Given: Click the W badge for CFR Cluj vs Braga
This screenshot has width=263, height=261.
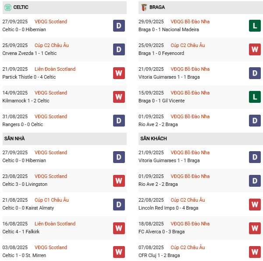Looking at the screenshot, I should tap(255, 252).
